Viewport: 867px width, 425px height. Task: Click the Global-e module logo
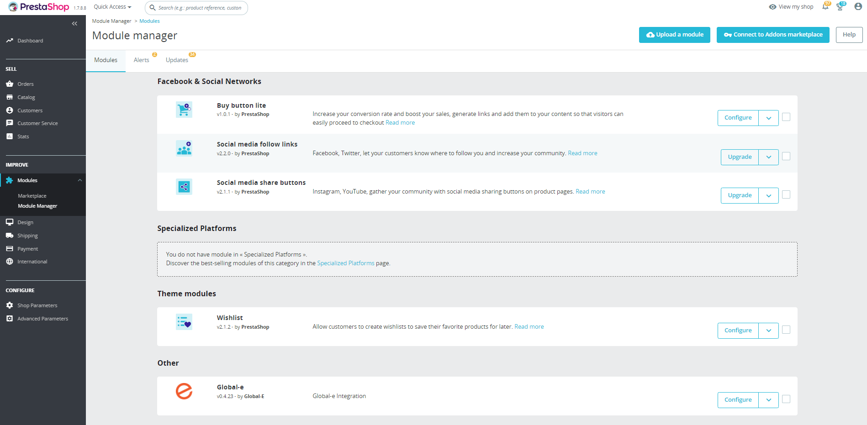[x=184, y=392]
